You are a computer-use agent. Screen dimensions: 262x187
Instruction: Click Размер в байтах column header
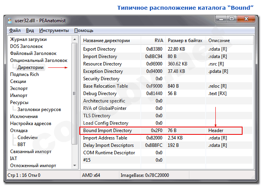coord(185,41)
